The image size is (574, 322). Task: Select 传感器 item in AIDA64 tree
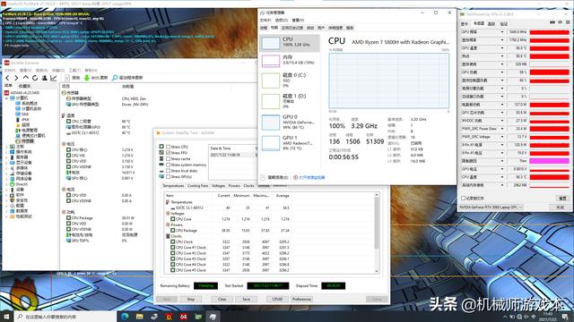click(24, 141)
